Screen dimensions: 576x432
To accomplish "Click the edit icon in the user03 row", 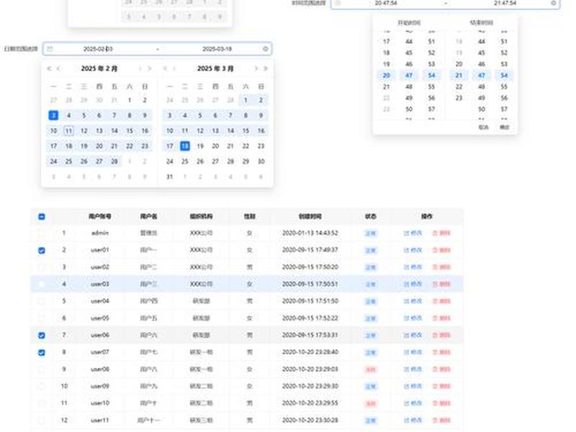I will tap(406, 284).
